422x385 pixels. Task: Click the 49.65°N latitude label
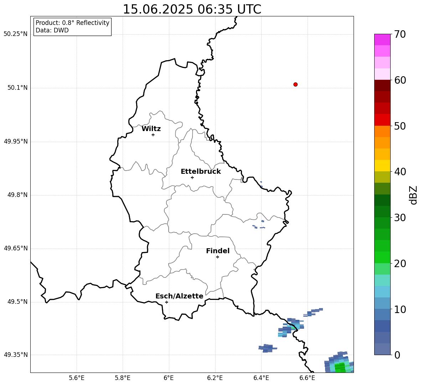coord(16,248)
